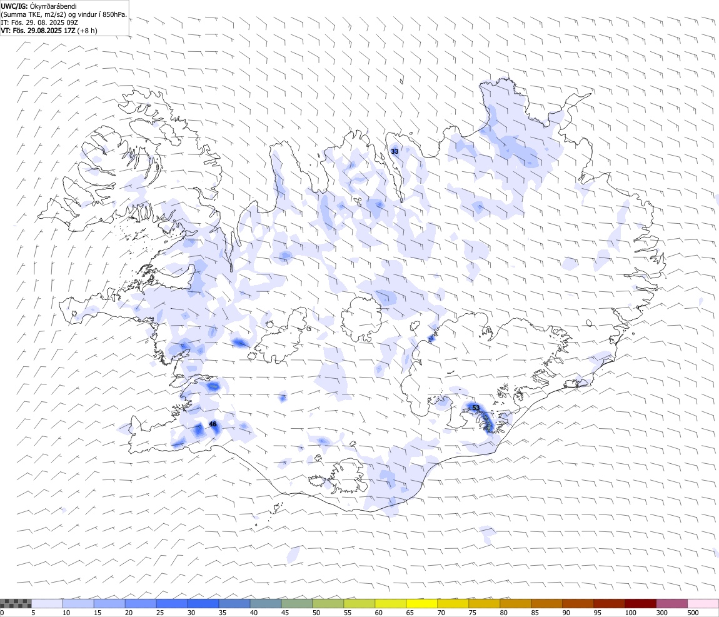Click the dark red swatch between 100 and 300

(641, 603)
